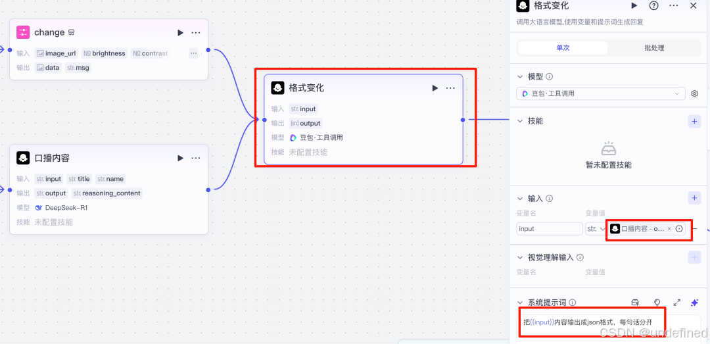Run the 口播内容 node
The image size is (710, 344).
pos(180,158)
